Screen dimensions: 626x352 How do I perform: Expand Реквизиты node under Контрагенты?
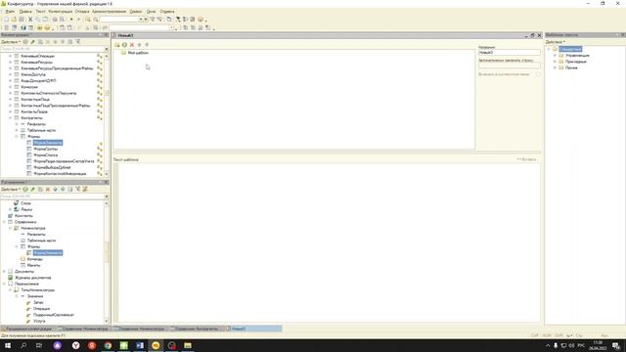(17, 124)
